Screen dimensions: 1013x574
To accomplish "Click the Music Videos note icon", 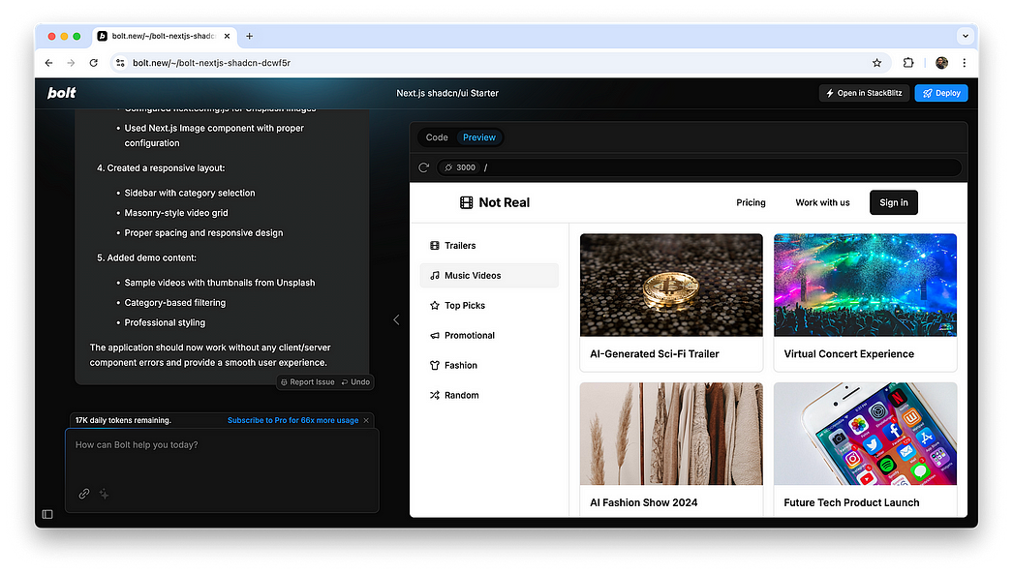I will coord(435,276).
